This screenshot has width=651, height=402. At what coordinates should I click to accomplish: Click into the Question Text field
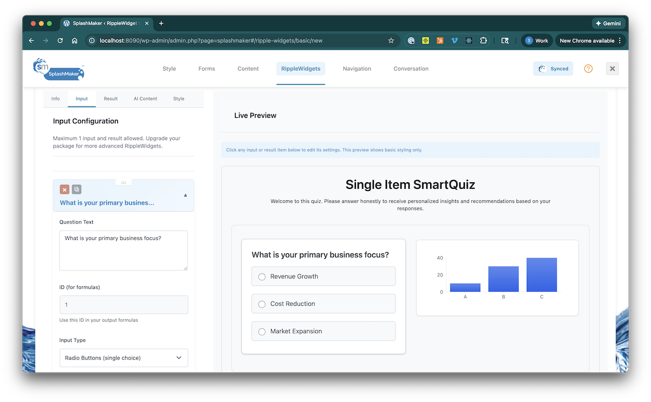pyautogui.click(x=123, y=250)
